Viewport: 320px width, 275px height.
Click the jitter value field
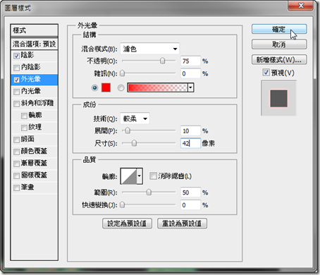coord(190,205)
